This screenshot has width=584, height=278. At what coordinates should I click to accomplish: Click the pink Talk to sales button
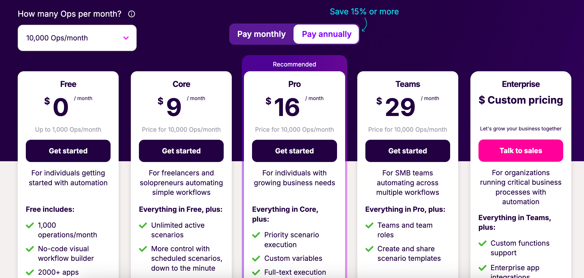point(521,151)
